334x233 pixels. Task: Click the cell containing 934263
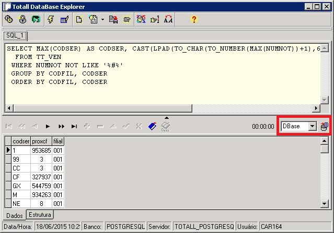[x=41, y=195]
